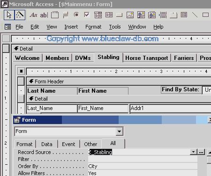Open the Record Source dropdown arrow

(194, 152)
